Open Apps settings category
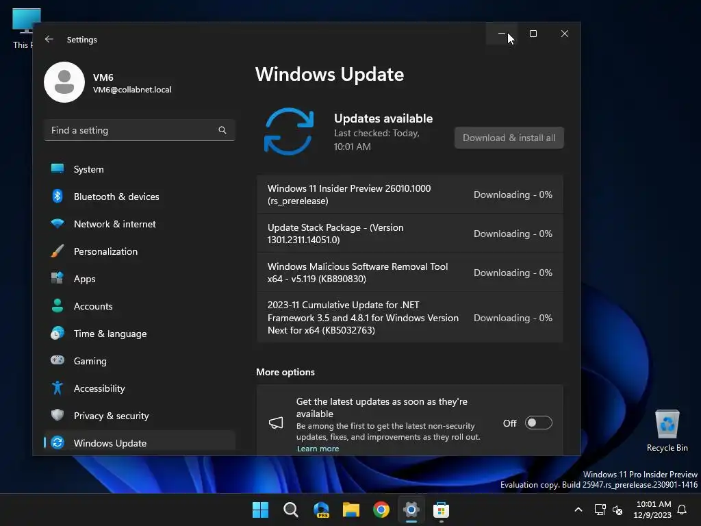This screenshot has width=701, height=526. (140, 279)
